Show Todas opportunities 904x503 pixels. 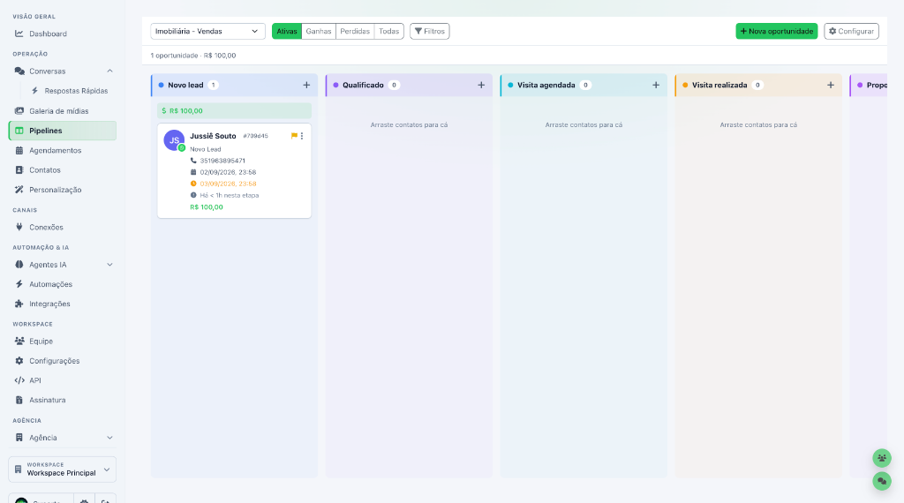point(388,31)
